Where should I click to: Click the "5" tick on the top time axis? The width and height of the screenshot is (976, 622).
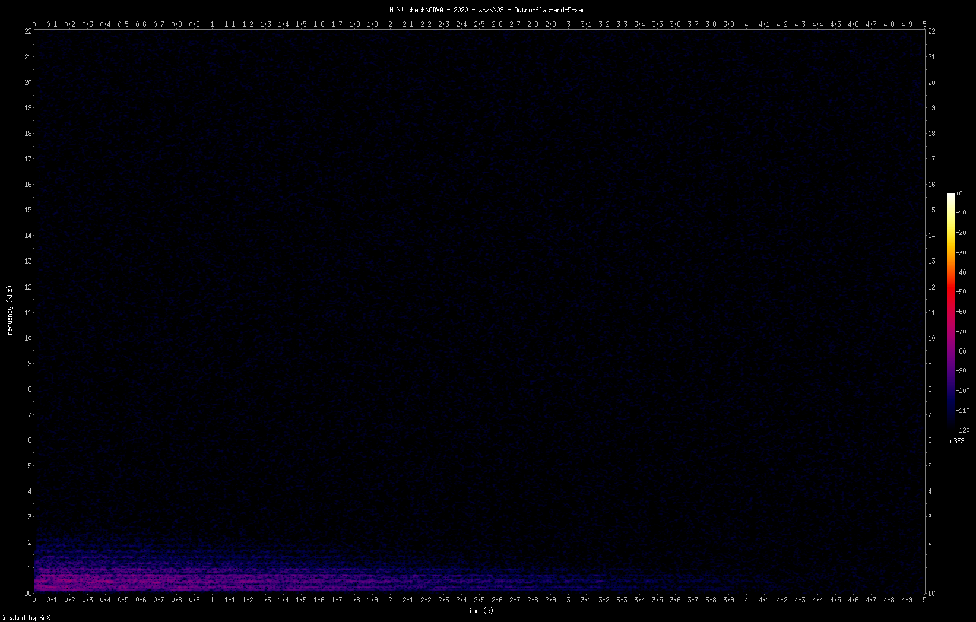924,24
